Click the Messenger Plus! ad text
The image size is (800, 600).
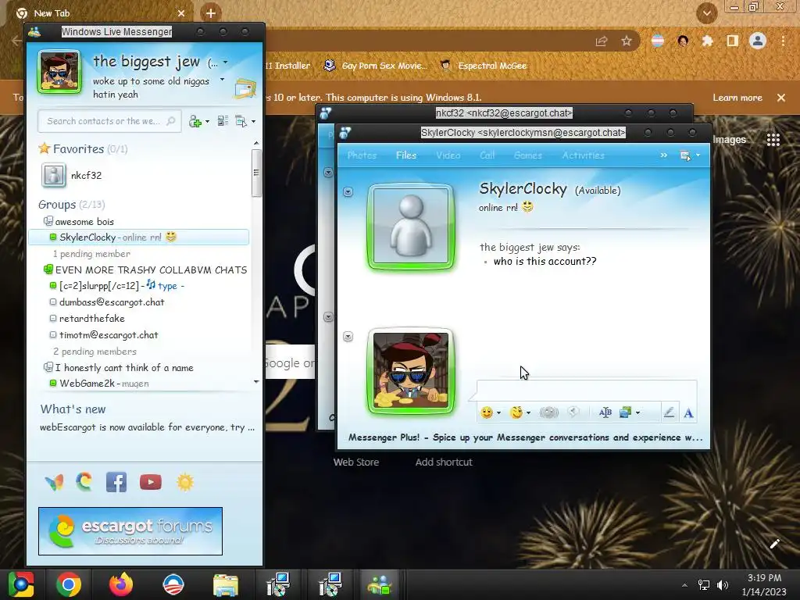[525, 437]
